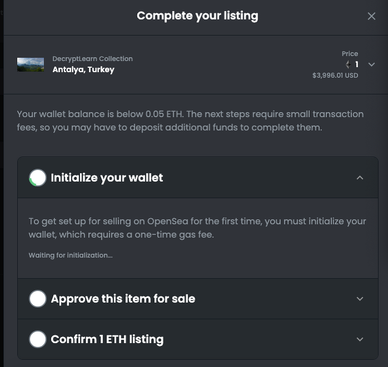Click the Price label above the amount
Viewport: 388px width, 367px height.
coord(350,54)
